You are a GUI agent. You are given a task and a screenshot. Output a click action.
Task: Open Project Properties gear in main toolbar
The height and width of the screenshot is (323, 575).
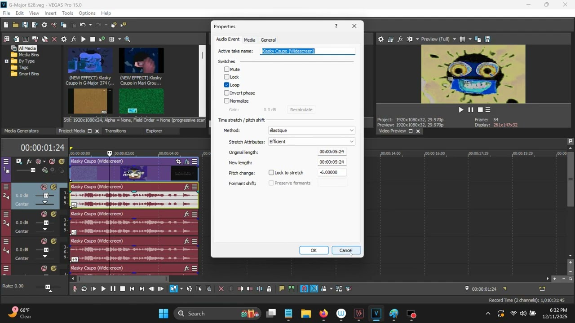point(44,25)
